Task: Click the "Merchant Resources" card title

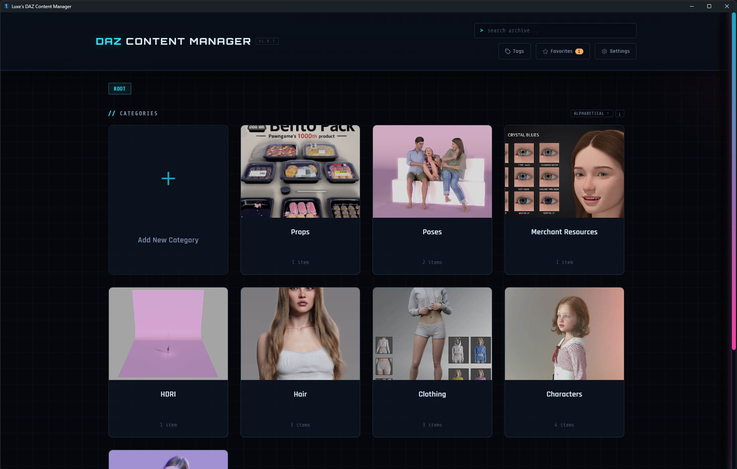Action: click(x=564, y=232)
